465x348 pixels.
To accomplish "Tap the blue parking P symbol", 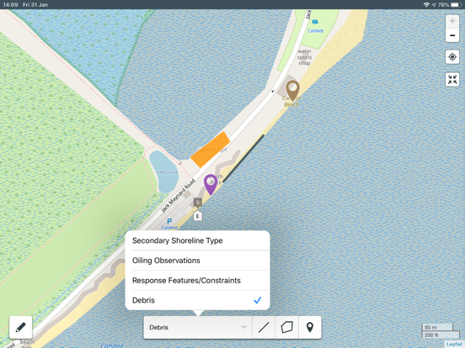I will 169,221.
